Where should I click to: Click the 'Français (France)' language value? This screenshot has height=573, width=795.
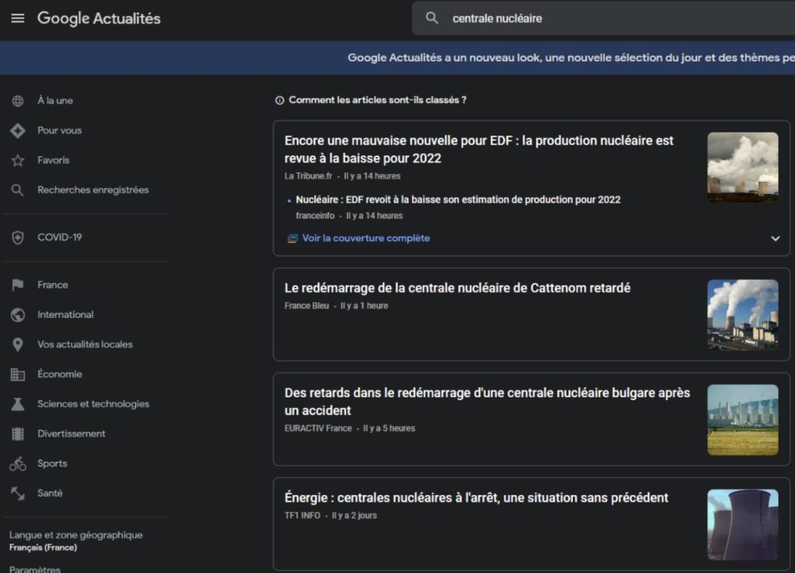tap(43, 548)
